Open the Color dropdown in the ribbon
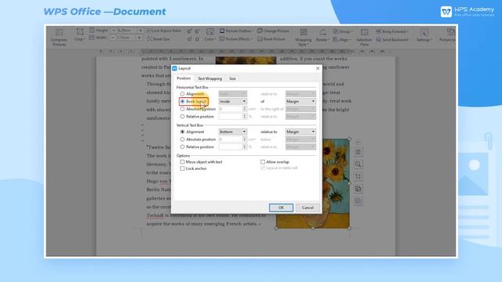This screenshot has width=502, height=282. coord(210,34)
